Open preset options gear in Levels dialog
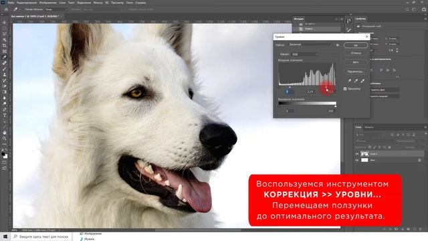 (x=338, y=45)
